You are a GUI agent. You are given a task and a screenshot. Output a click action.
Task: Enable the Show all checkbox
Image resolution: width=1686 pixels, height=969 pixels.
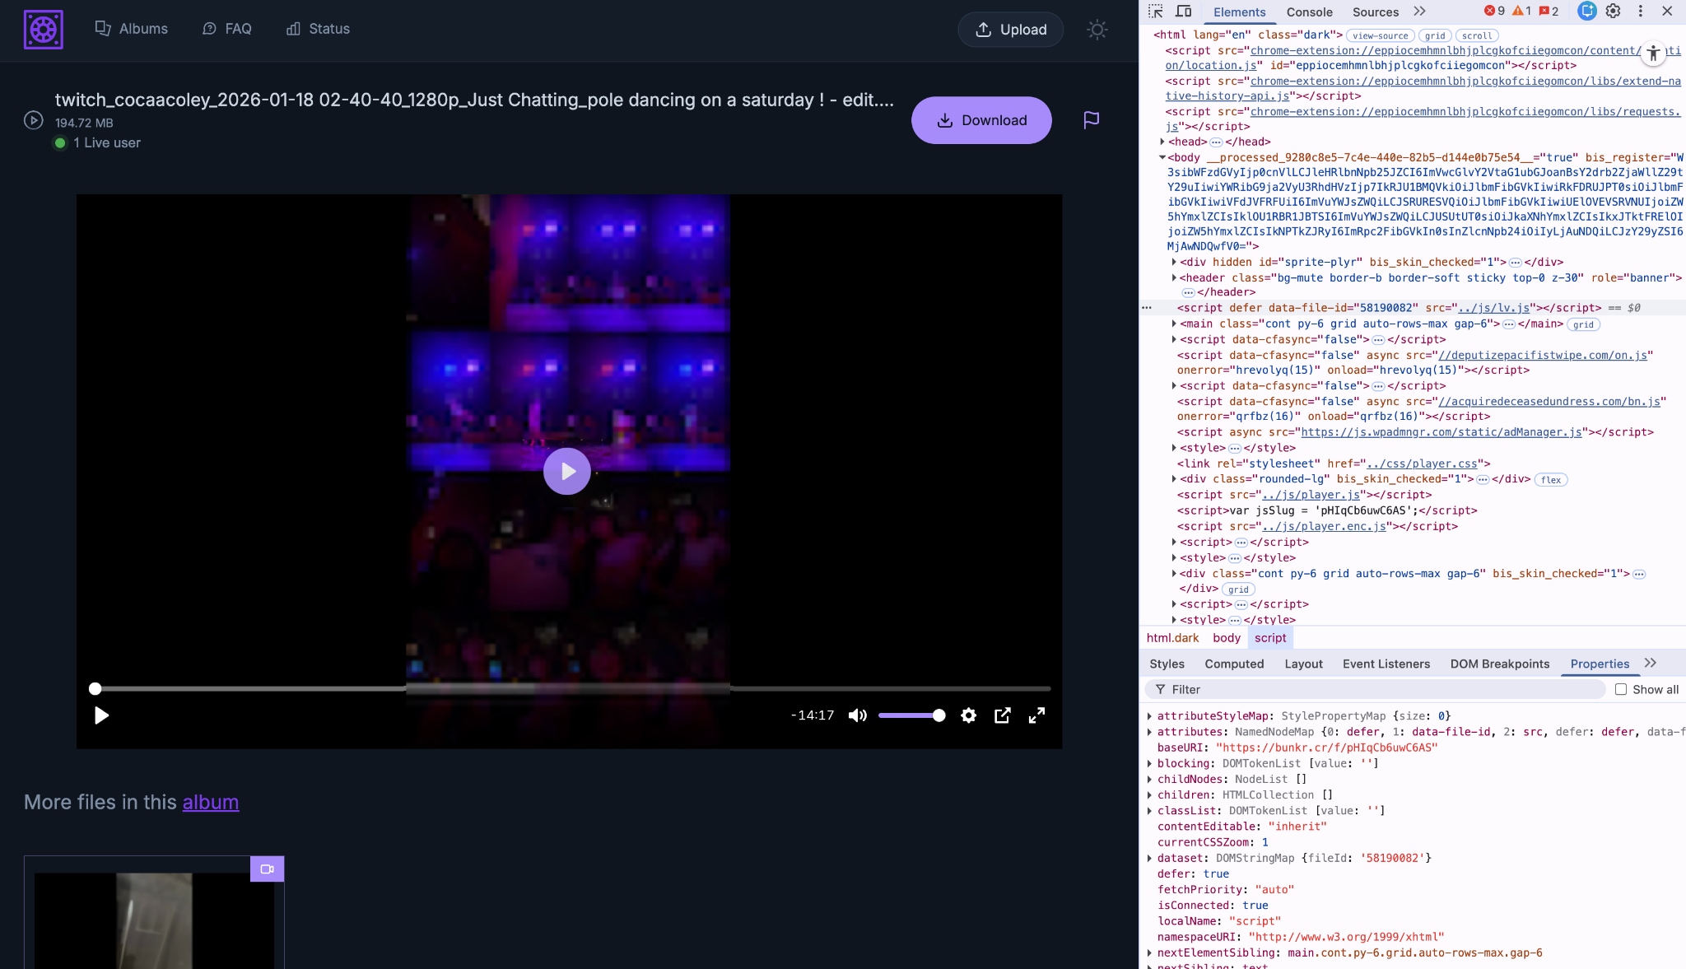click(x=1620, y=690)
